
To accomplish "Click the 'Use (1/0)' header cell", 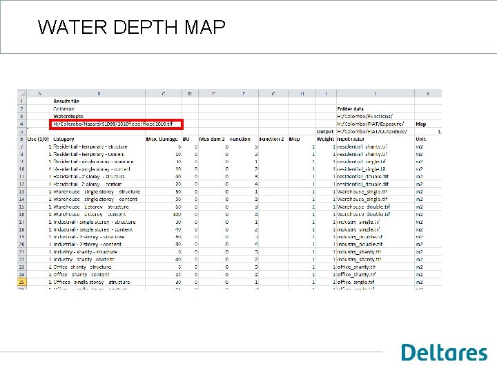I will tap(38, 139).
